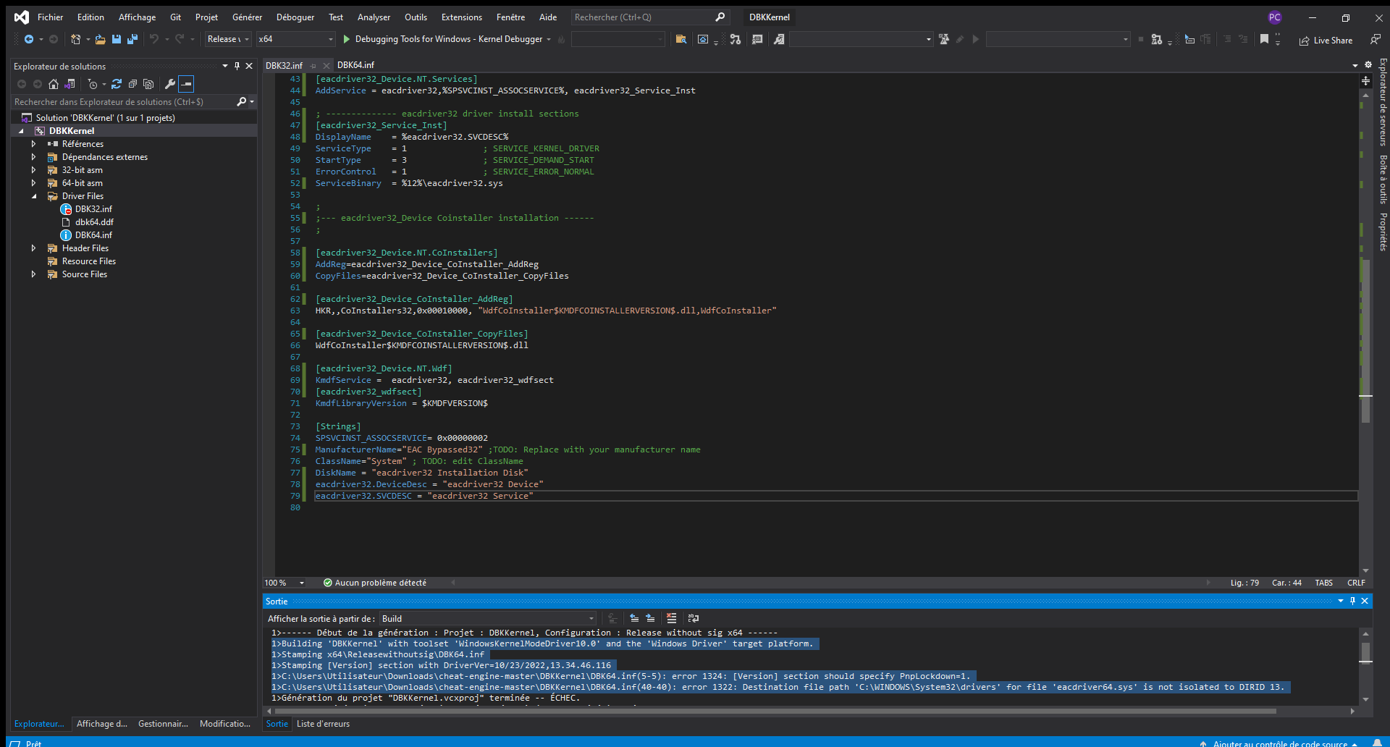Viewport: 1390px width, 747px height.
Task: Click the Save All icon
Action: point(132,39)
